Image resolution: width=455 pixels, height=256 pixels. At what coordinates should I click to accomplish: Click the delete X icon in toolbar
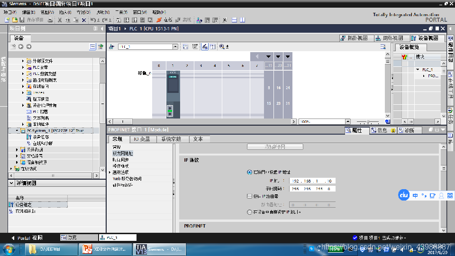84,20
